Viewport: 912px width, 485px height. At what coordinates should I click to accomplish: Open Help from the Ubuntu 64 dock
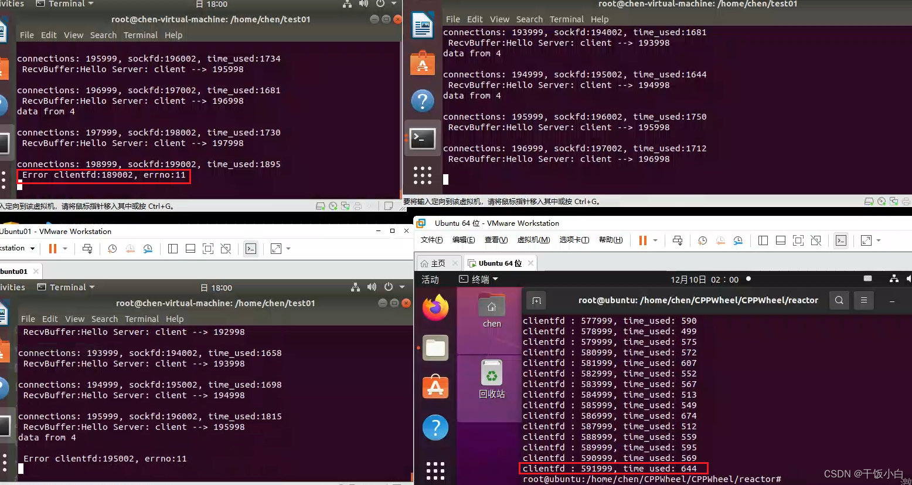click(435, 428)
